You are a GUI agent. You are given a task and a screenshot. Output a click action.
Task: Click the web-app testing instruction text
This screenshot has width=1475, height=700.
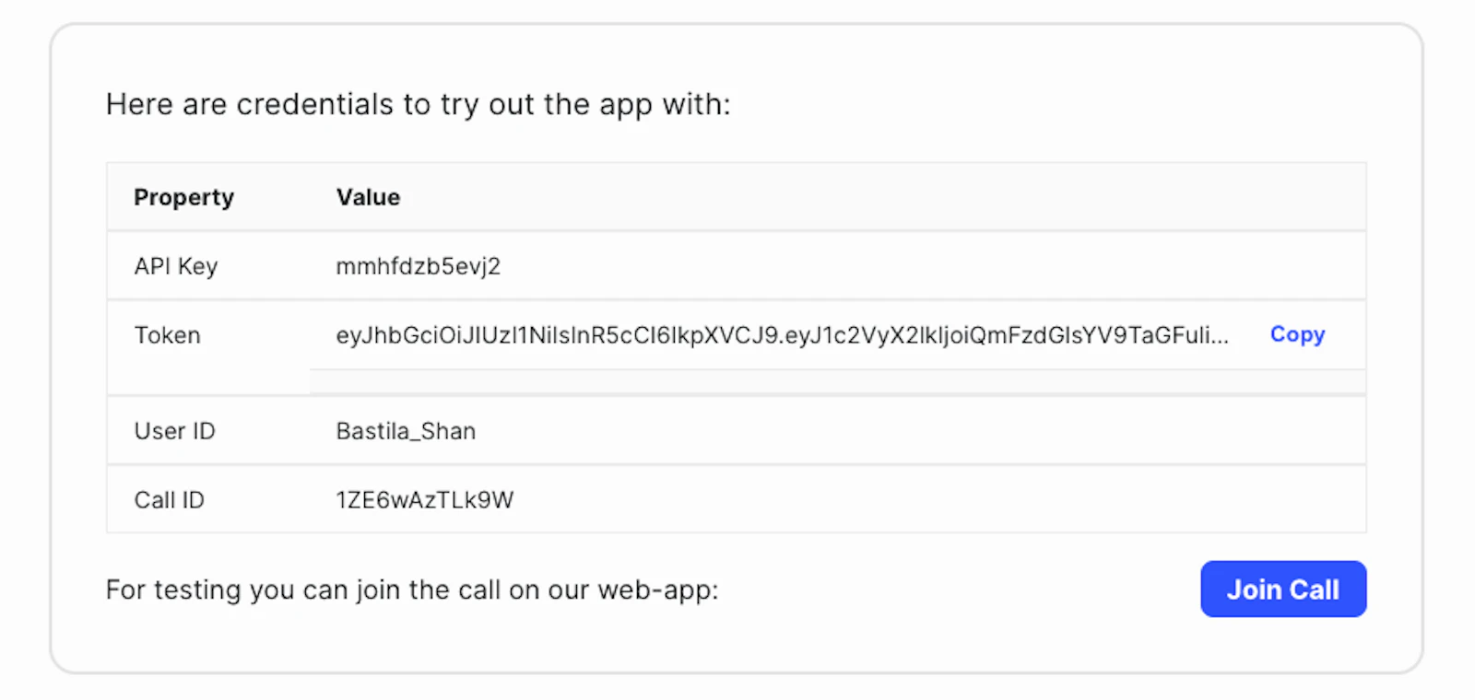pos(412,589)
